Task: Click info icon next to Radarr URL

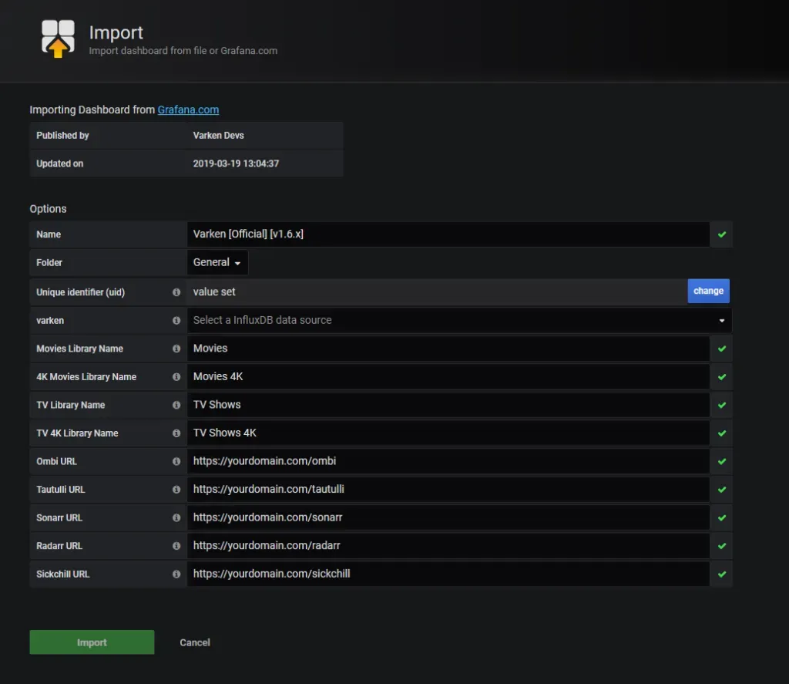Action: pos(176,546)
